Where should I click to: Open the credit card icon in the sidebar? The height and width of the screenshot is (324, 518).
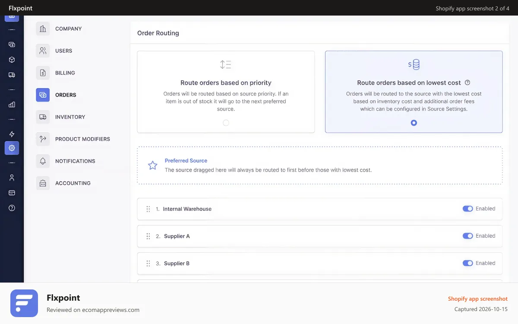(12, 193)
